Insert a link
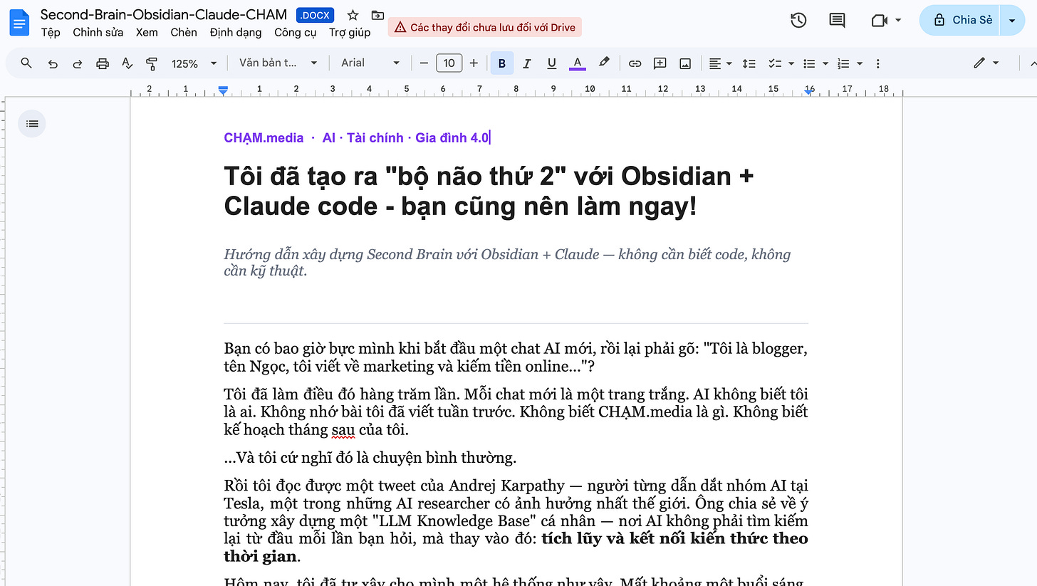This screenshot has height=586, width=1037. [635, 63]
